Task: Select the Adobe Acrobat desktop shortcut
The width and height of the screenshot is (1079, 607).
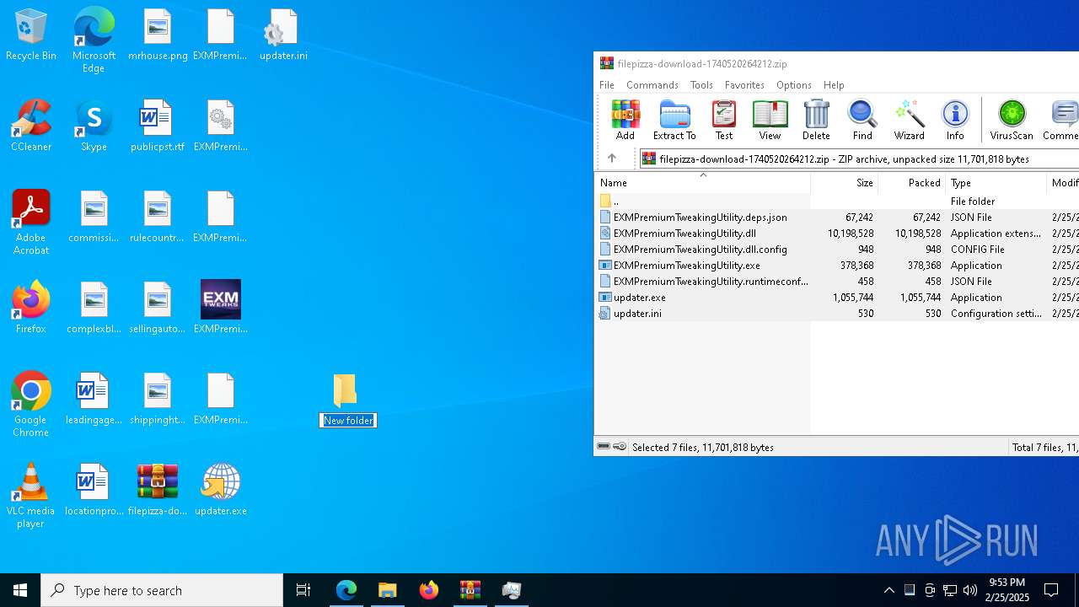Action: click(31, 223)
